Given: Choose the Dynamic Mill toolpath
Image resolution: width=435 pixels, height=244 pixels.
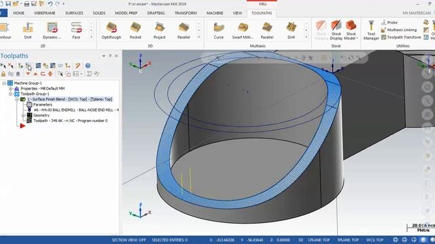Looking at the screenshot, I should tap(52, 30).
